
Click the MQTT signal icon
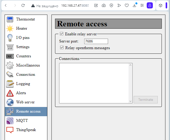[10, 121]
